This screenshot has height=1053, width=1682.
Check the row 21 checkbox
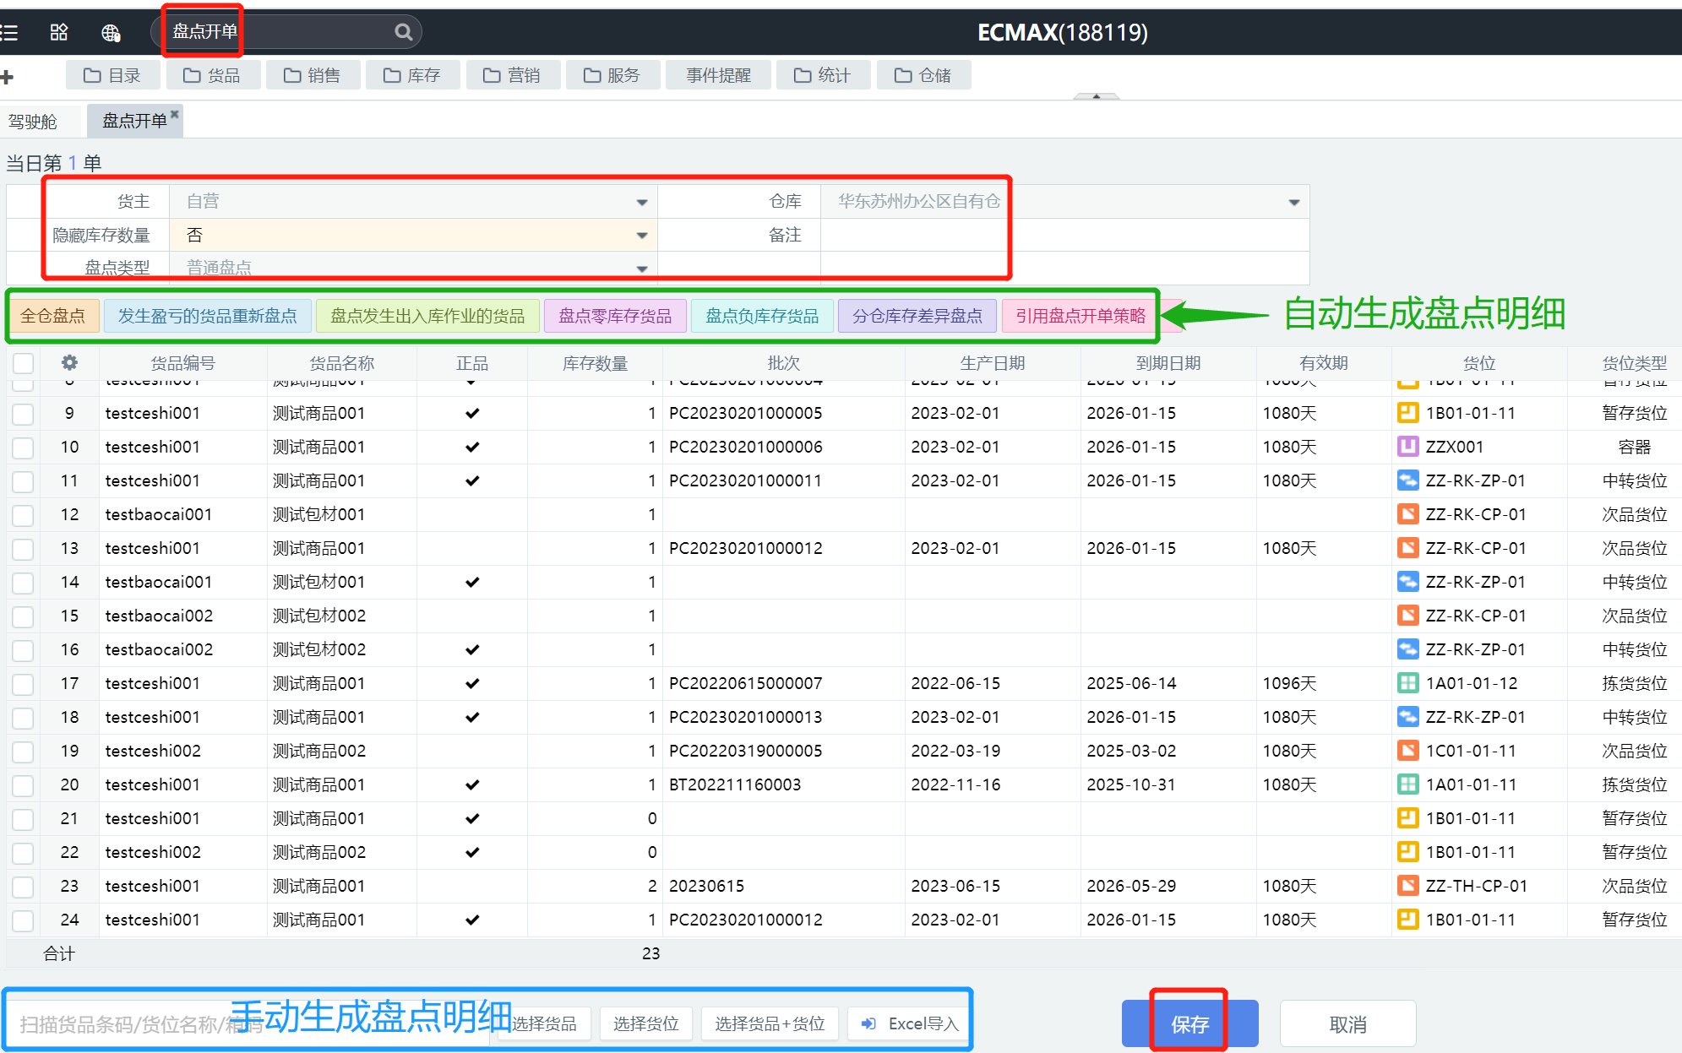[24, 819]
